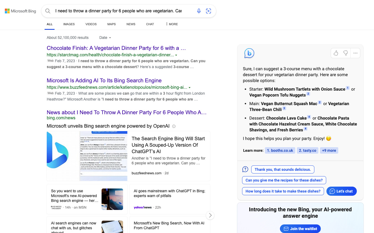Click in the search query box

(118, 11)
